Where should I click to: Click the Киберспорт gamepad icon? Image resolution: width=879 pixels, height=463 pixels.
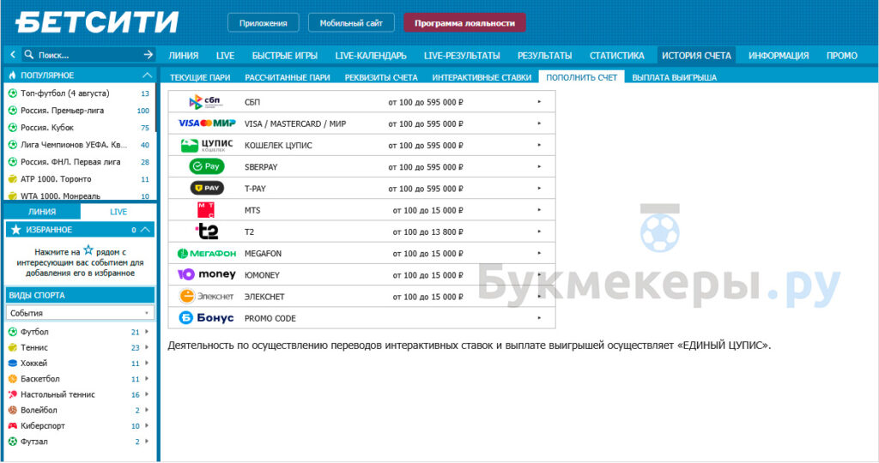click(12, 426)
